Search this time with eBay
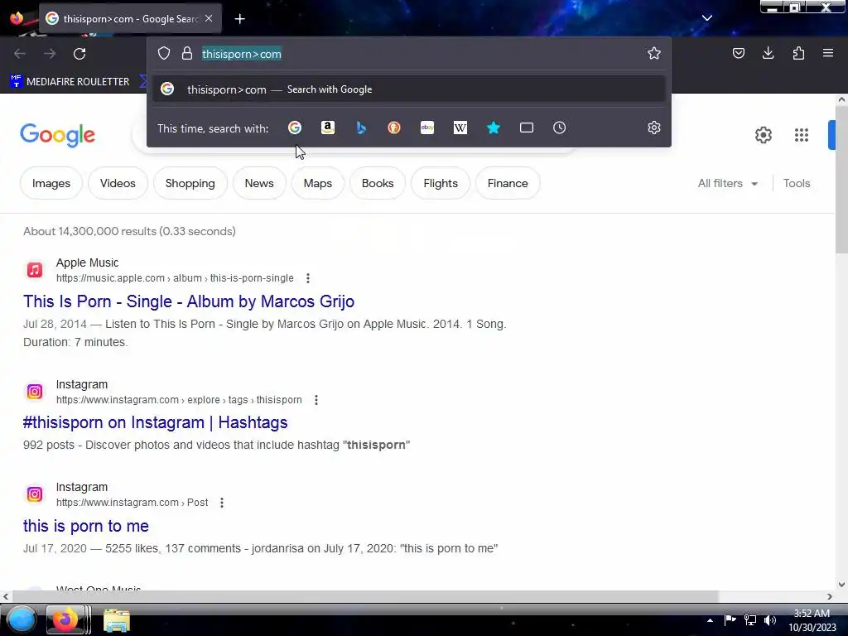This screenshot has width=848, height=636. coord(427,128)
